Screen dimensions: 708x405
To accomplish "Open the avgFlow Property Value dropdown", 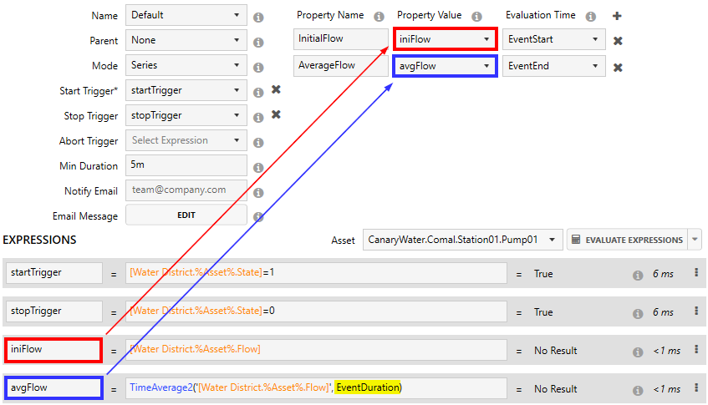I will tap(445, 66).
